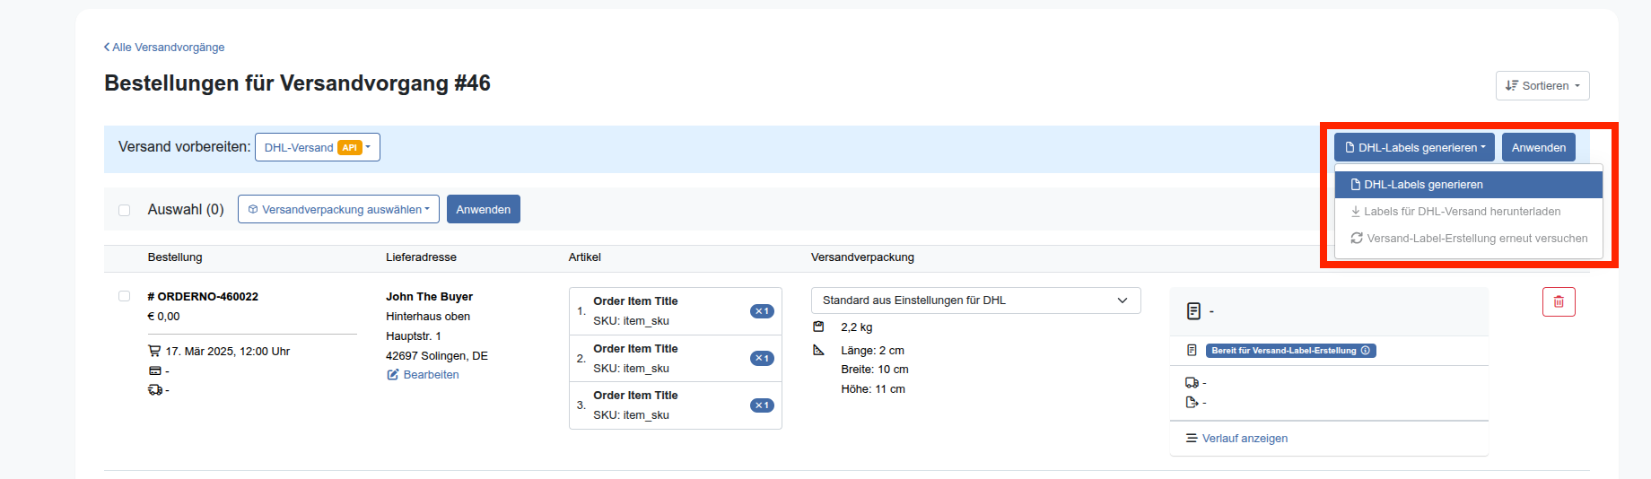Click the info icon on Bereit für Versand-Label-Erstellung badge
Viewport: 1651px width, 479px height.
[x=1366, y=351]
